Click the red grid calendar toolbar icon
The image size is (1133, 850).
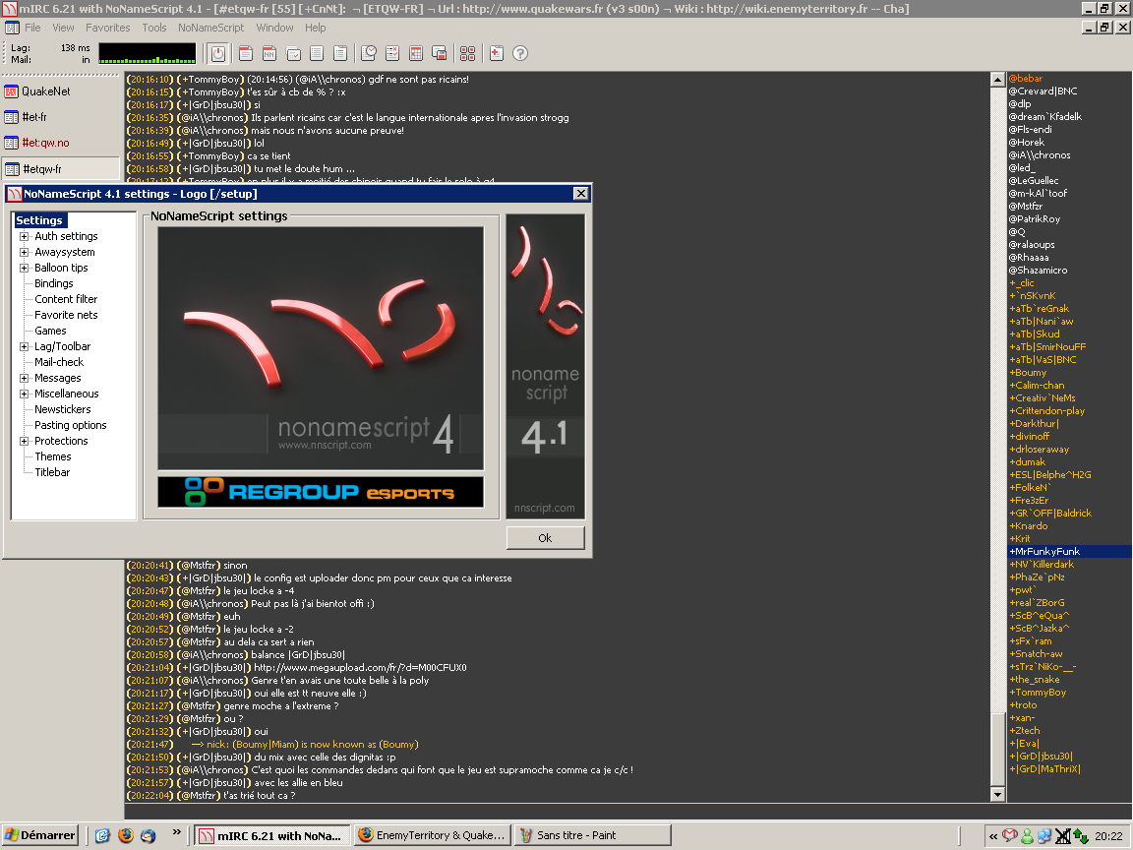point(416,53)
